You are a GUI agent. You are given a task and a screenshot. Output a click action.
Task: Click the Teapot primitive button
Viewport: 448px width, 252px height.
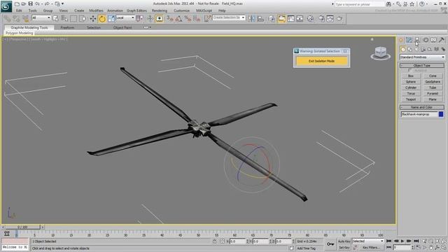point(411,99)
